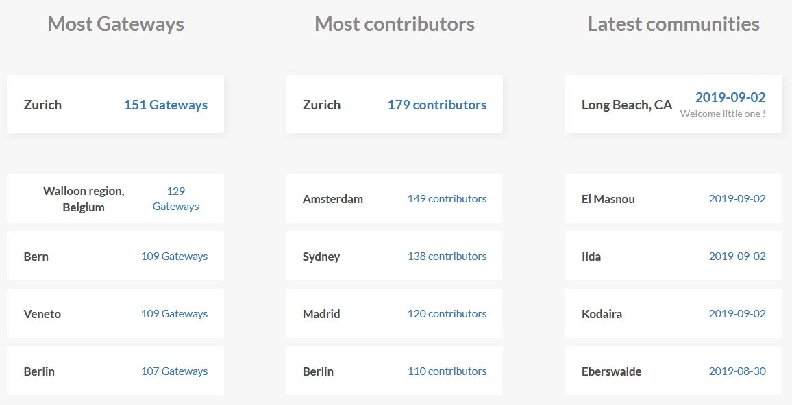Click the 'Welcome little one !' text
The width and height of the screenshot is (792, 405).
coord(723,114)
